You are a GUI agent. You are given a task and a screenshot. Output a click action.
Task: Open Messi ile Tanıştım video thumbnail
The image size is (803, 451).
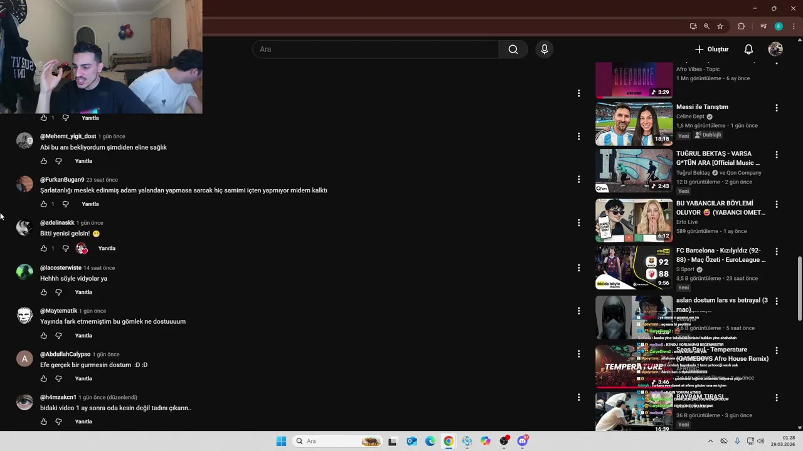(634, 124)
